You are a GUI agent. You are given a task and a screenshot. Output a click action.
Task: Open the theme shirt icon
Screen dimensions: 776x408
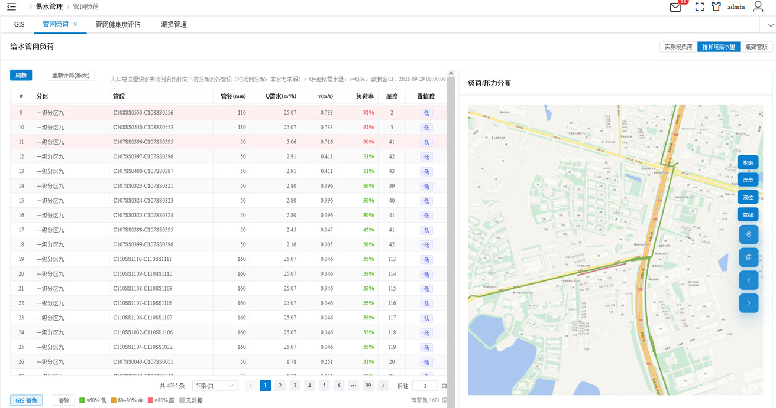coord(716,7)
